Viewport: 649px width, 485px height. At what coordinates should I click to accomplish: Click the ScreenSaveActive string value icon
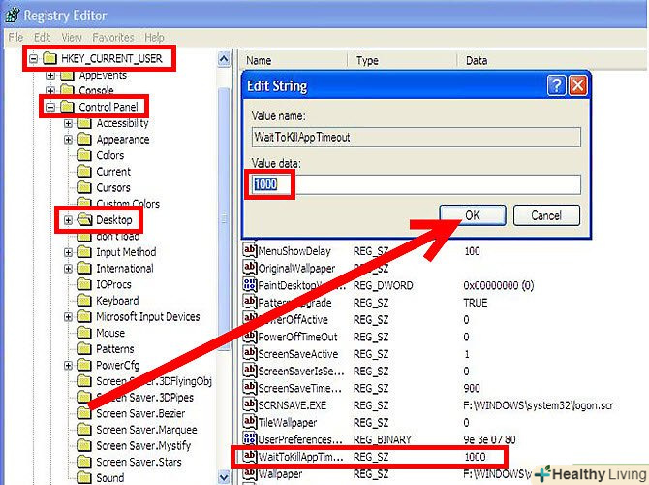click(x=250, y=353)
